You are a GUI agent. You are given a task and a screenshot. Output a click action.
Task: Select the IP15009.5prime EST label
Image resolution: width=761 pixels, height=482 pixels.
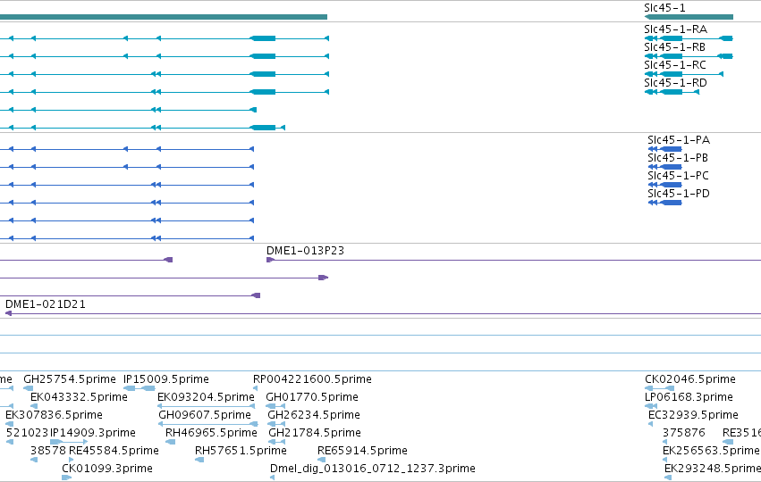[166, 379]
